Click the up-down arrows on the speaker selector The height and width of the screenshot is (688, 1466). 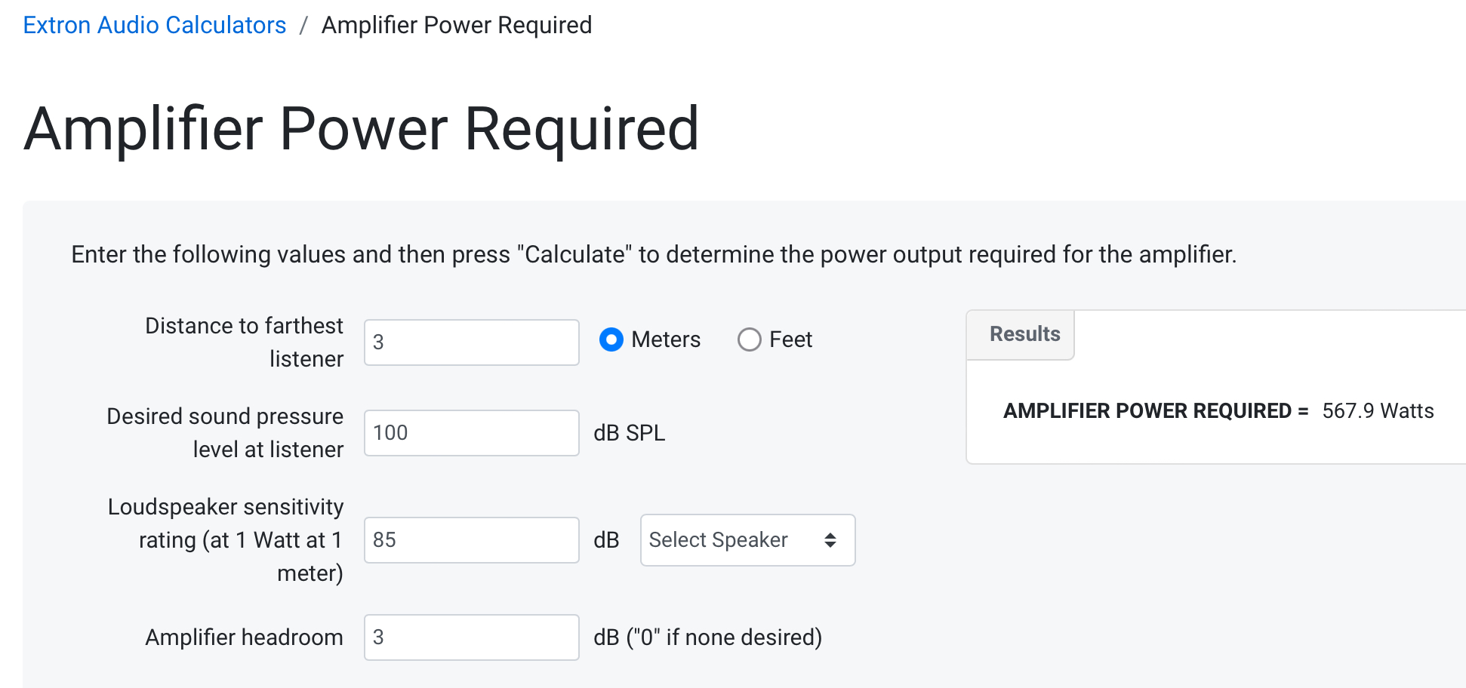(x=830, y=540)
